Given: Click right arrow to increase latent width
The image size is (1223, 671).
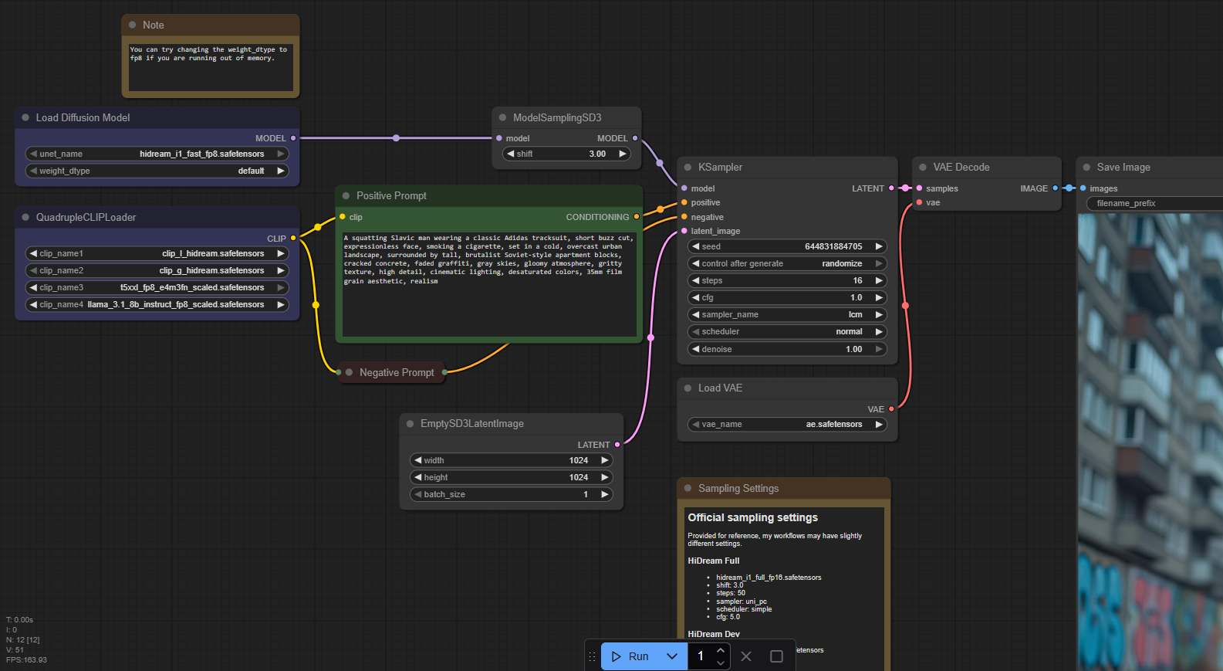Looking at the screenshot, I should 605,461.
